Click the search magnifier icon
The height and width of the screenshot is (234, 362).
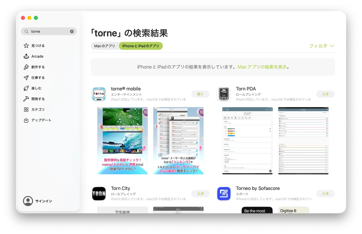pyautogui.click(x=26, y=31)
